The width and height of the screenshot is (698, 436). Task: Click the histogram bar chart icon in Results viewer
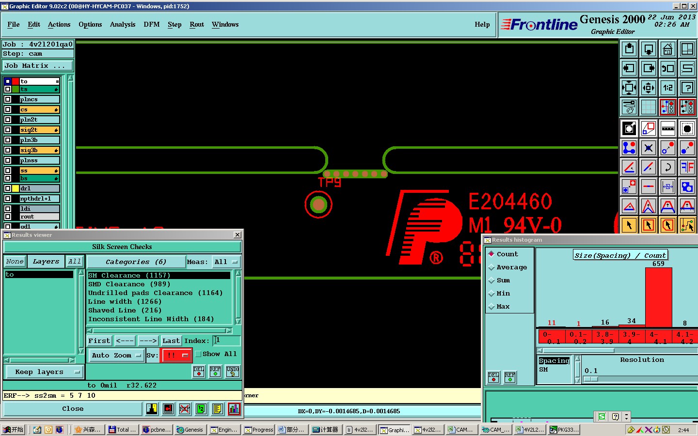(x=234, y=409)
